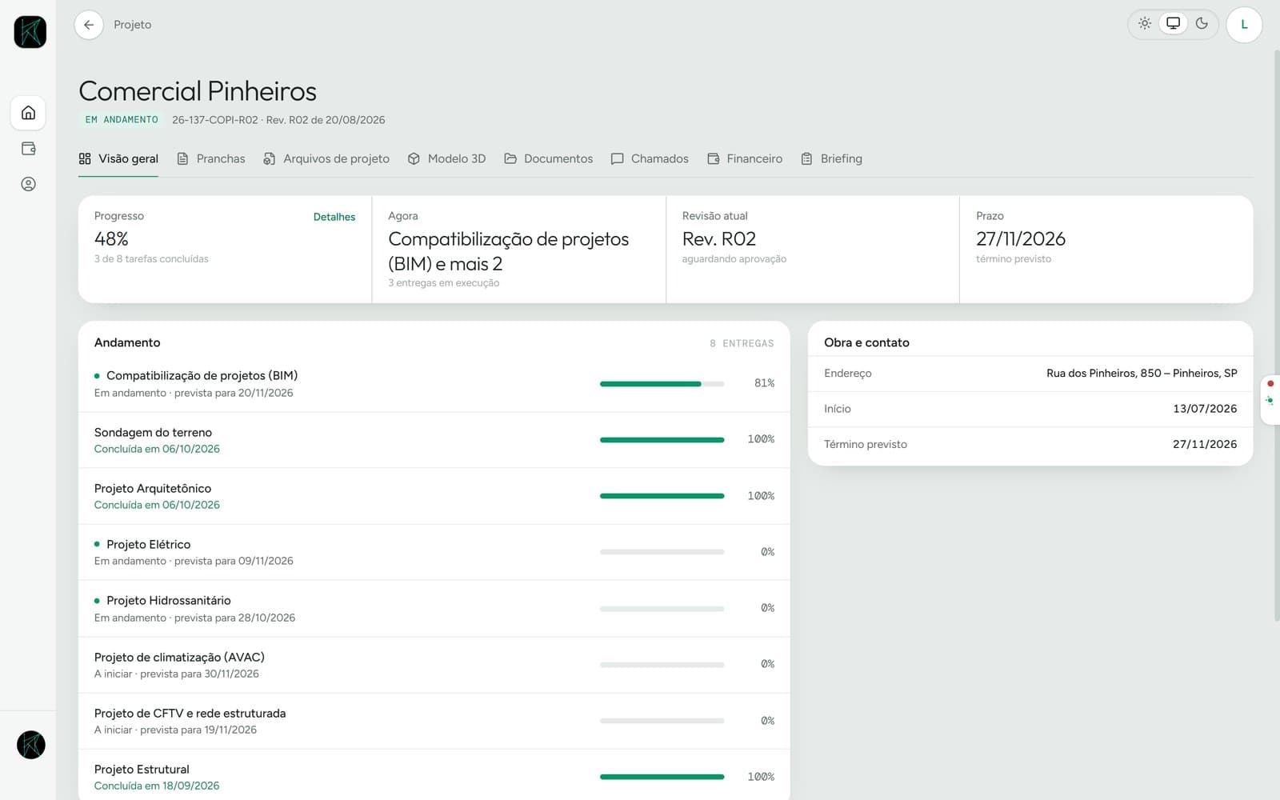Click the Detalhes link in Progresso card
The height and width of the screenshot is (800, 1280).
click(x=334, y=217)
